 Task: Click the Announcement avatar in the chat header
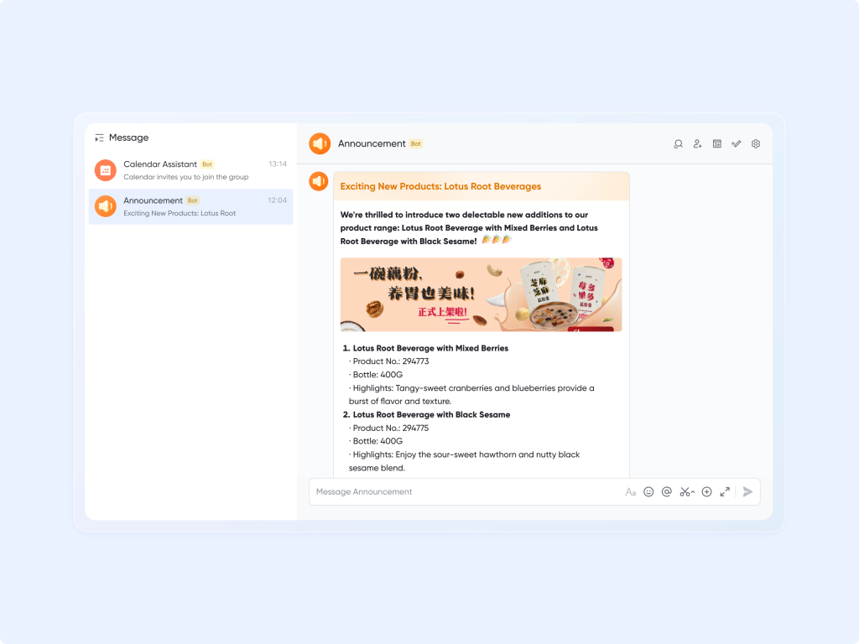[x=320, y=144]
